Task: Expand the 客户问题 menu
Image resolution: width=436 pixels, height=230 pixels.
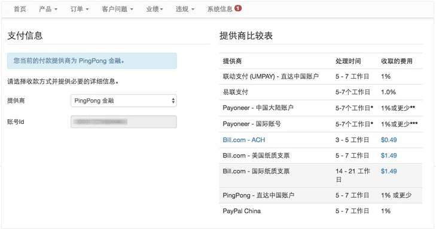Action: point(117,9)
